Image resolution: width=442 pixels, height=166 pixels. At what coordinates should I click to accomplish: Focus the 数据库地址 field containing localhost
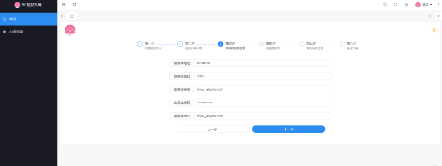pyautogui.click(x=263, y=63)
